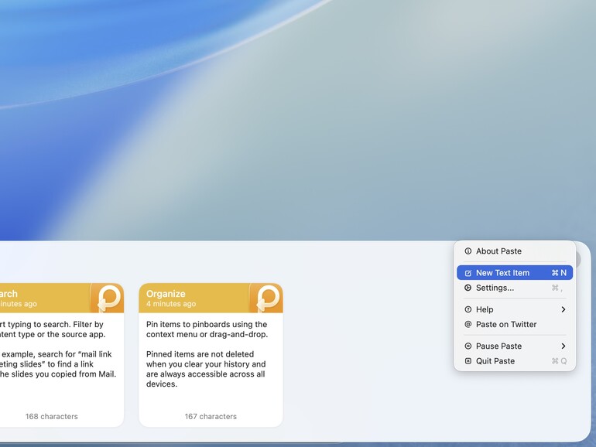Screen dimensions: 596x447
Task: Click the x icon beside Quit Paste
Action: (468, 361)
